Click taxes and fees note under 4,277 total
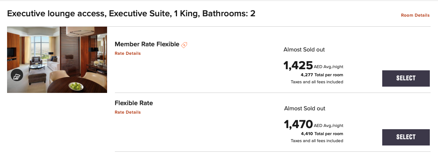Viewport: 438px width, 154px height. tap(317, 82)
